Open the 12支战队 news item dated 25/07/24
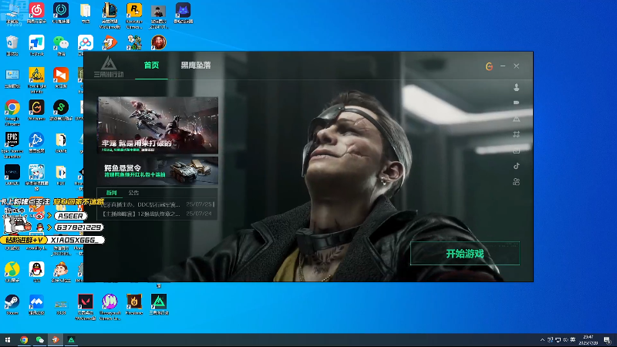617x347 pixels. 157,214
